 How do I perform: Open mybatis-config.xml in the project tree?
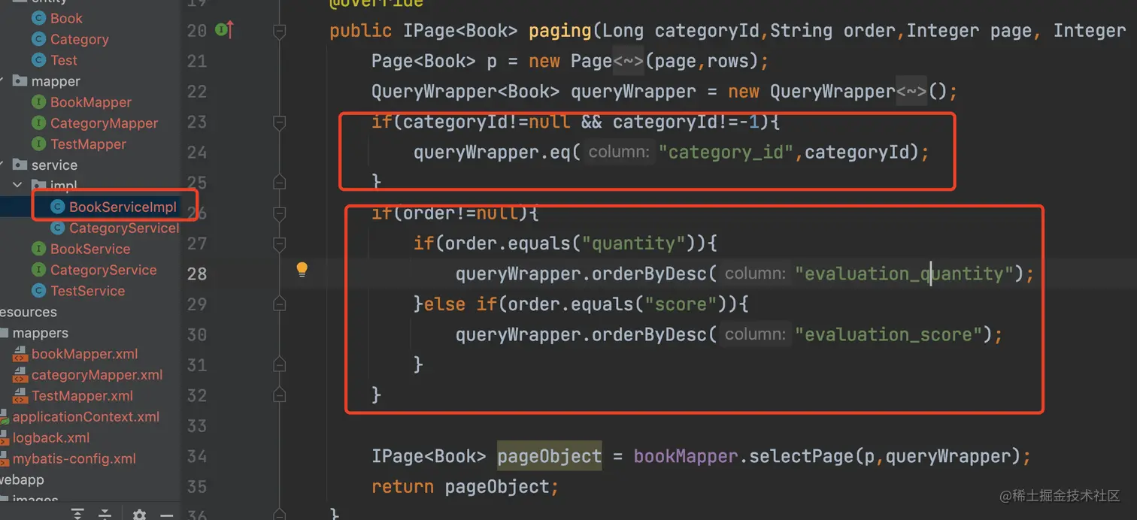[x=74, y=459]
